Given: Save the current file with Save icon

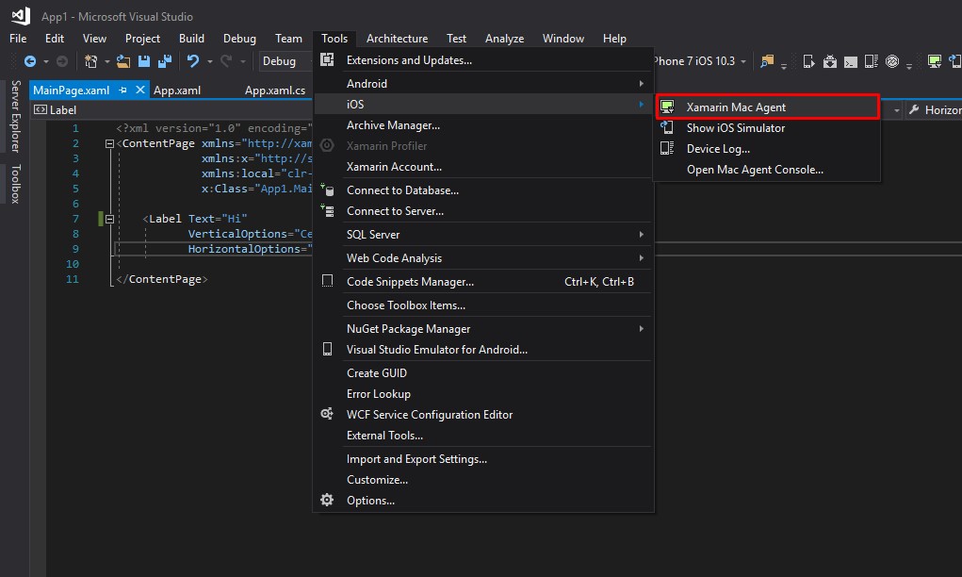Looking at the screenshot, I should pyautogui.click(x=144, y=60).
